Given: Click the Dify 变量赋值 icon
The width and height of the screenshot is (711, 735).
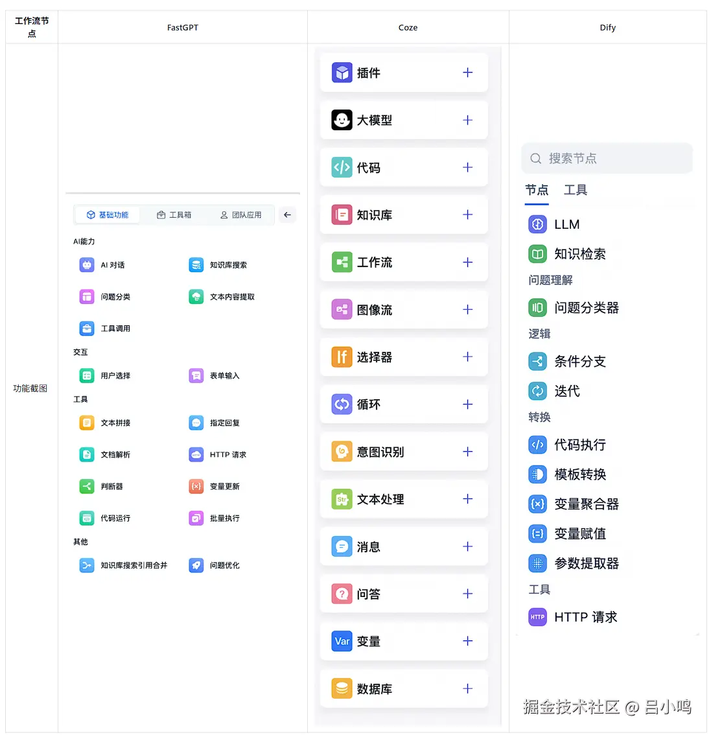Looking at the screenshot, I should click(x=537, y=533).
